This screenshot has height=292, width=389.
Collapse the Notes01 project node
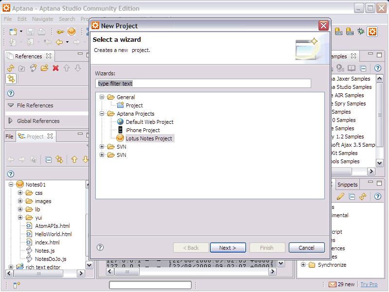tap(11, 185)
